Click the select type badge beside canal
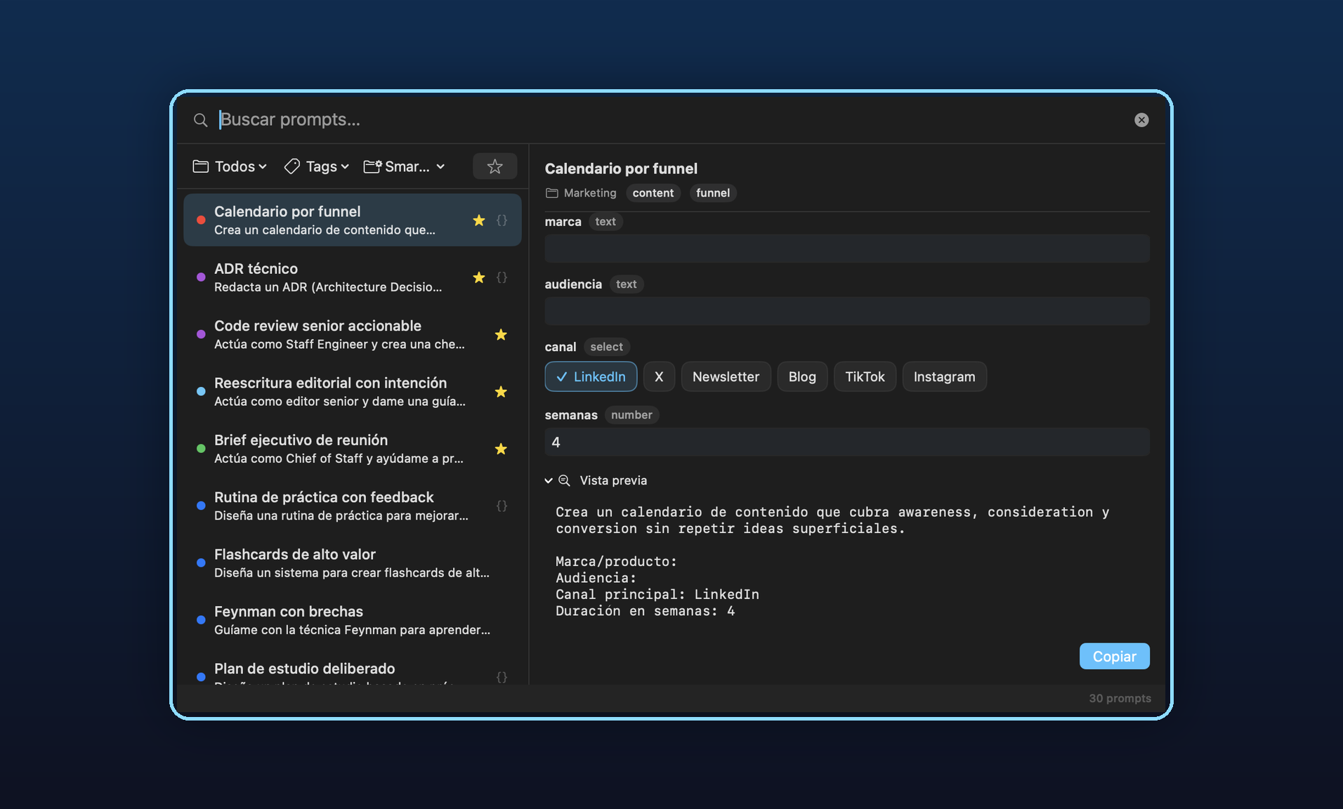The width and height of the screenshot is (1343, 809). click(606, 347)
